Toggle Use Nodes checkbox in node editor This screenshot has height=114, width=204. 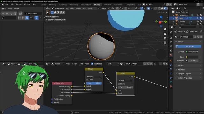[92, 64]
